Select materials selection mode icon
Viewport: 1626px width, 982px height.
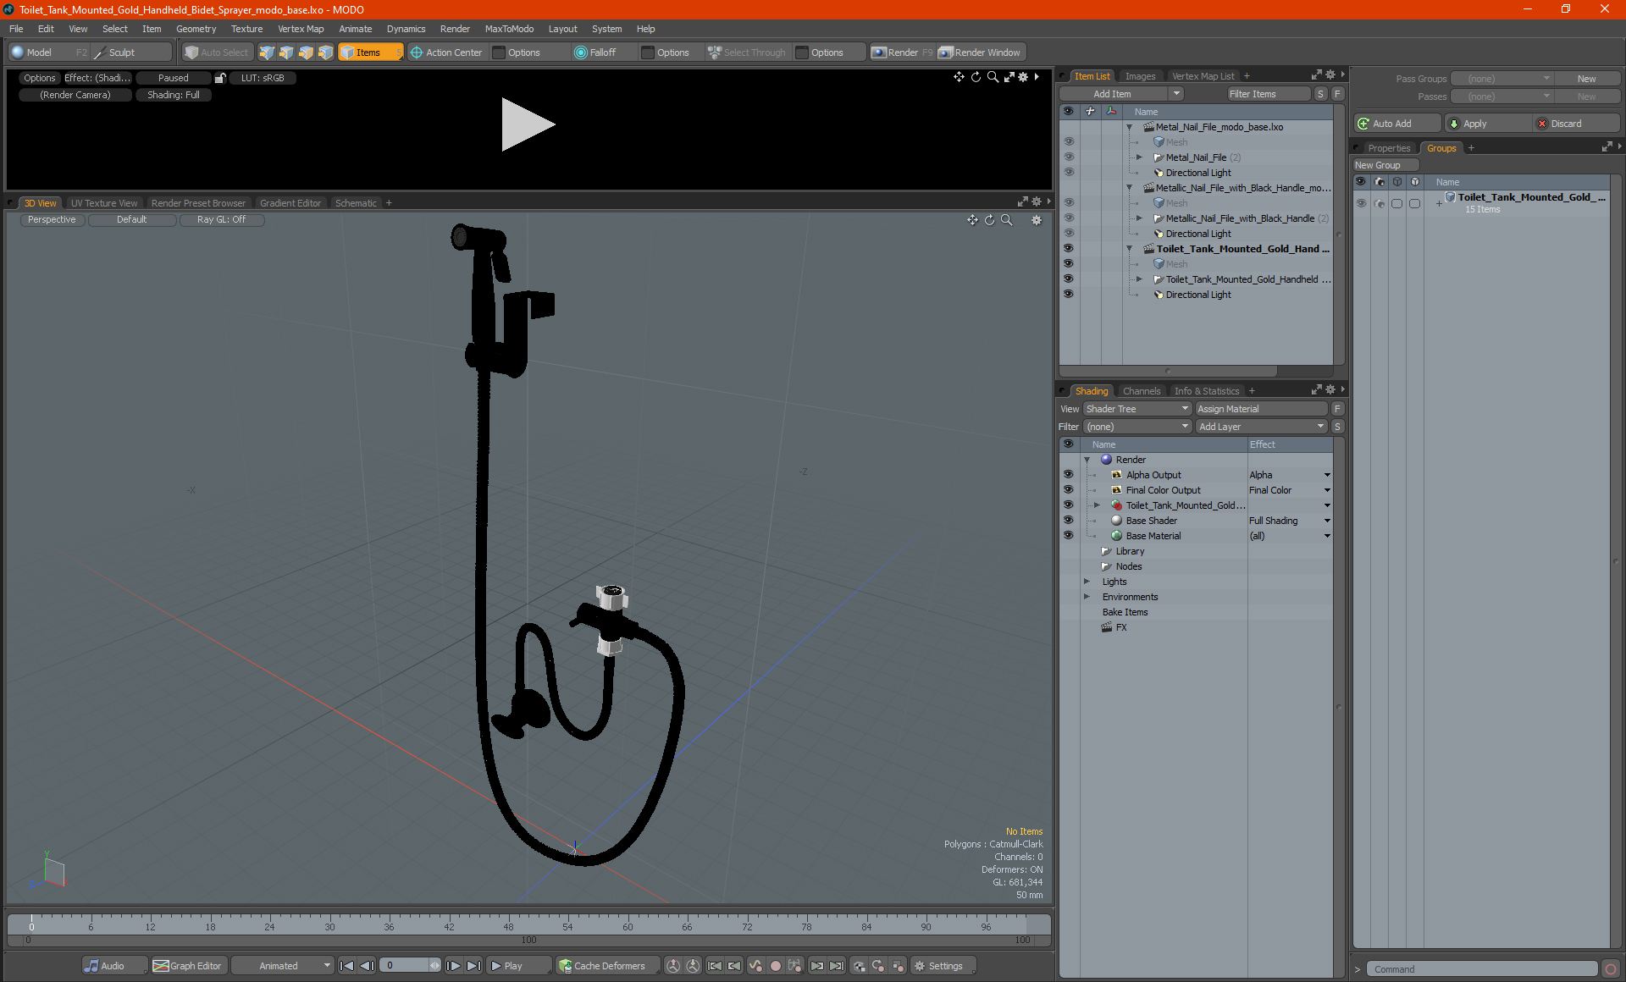click(325, 52)
